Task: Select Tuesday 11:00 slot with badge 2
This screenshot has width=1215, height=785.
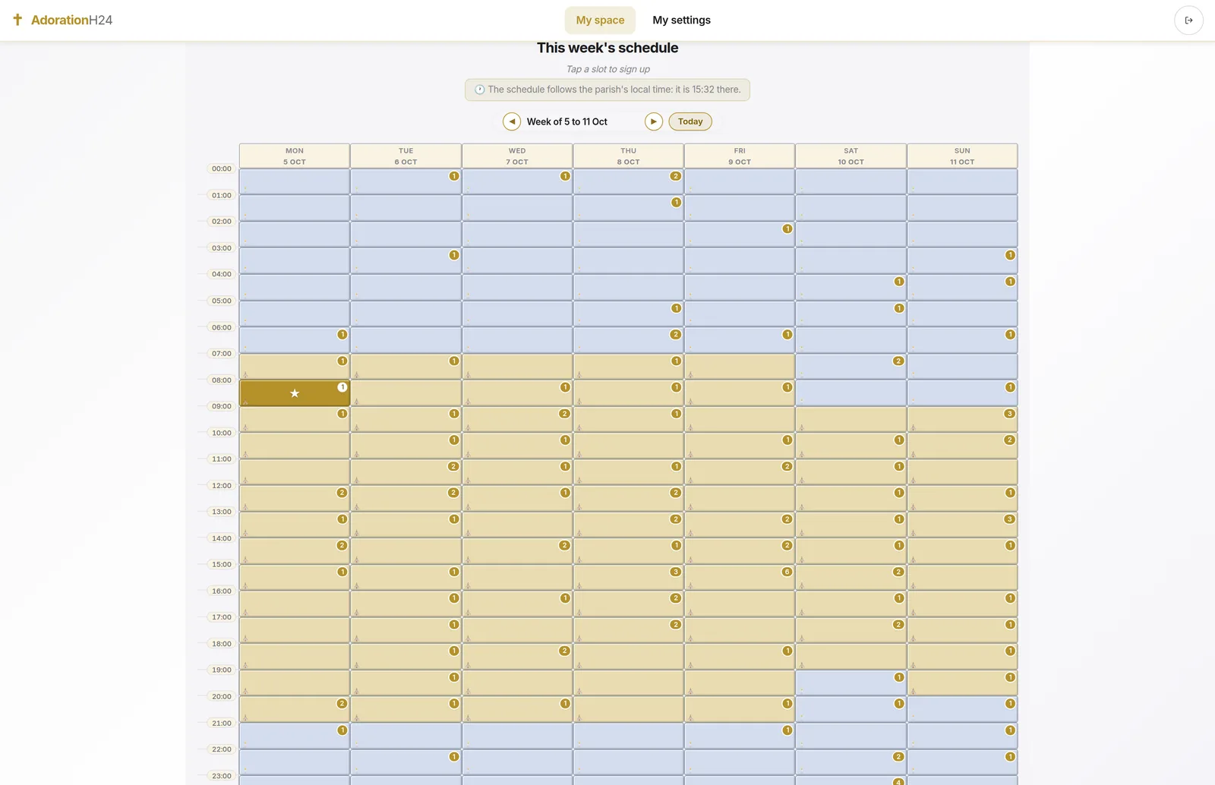Action: (x=406, y=472)
